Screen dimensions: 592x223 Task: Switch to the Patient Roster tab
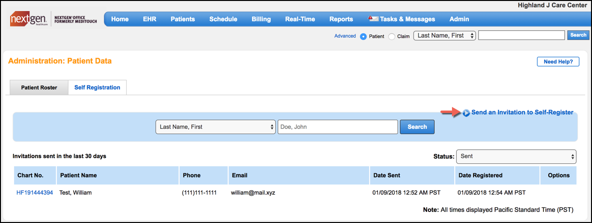39,87
